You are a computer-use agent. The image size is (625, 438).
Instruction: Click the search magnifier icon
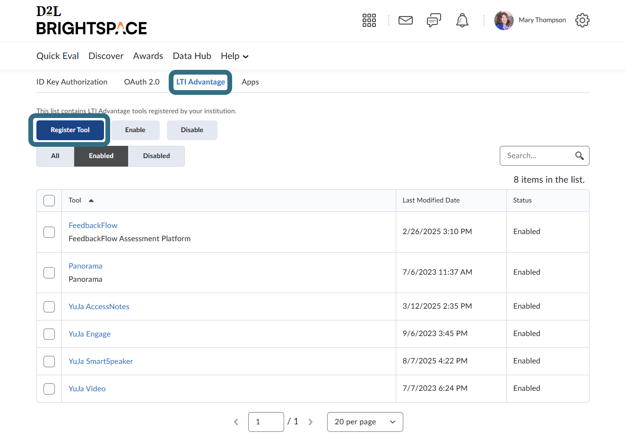pos(580,156)
